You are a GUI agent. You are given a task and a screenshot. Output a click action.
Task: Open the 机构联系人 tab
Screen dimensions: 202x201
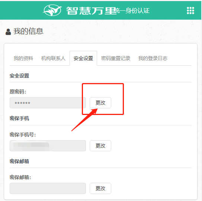click(x=53, y=58)
